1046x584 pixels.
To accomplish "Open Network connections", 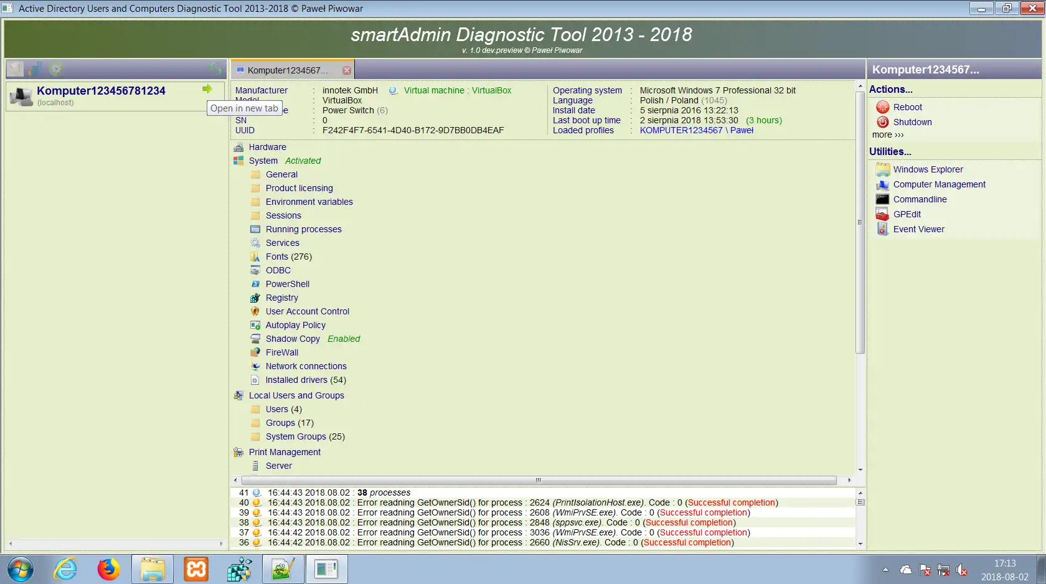I will click(x=306, y=366).
